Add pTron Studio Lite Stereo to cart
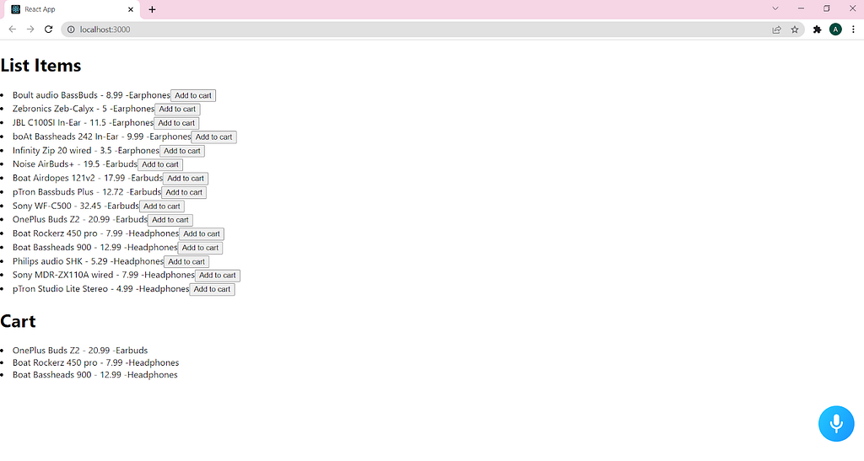This screenshot has width=864, height=461. [x=212, y=289]
